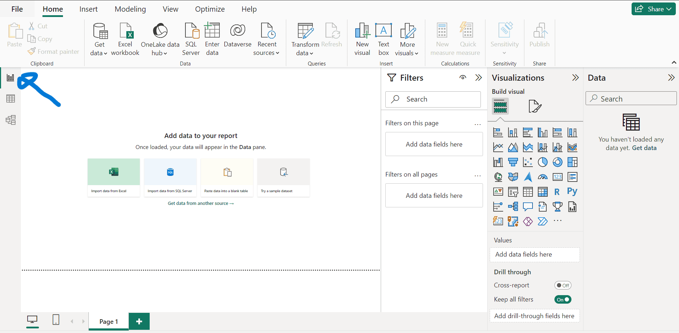Image resolution: width=679 pixels, height=333 pixels.
Task: Select the Pie chart visual
Action: click(x=542, y=162)
